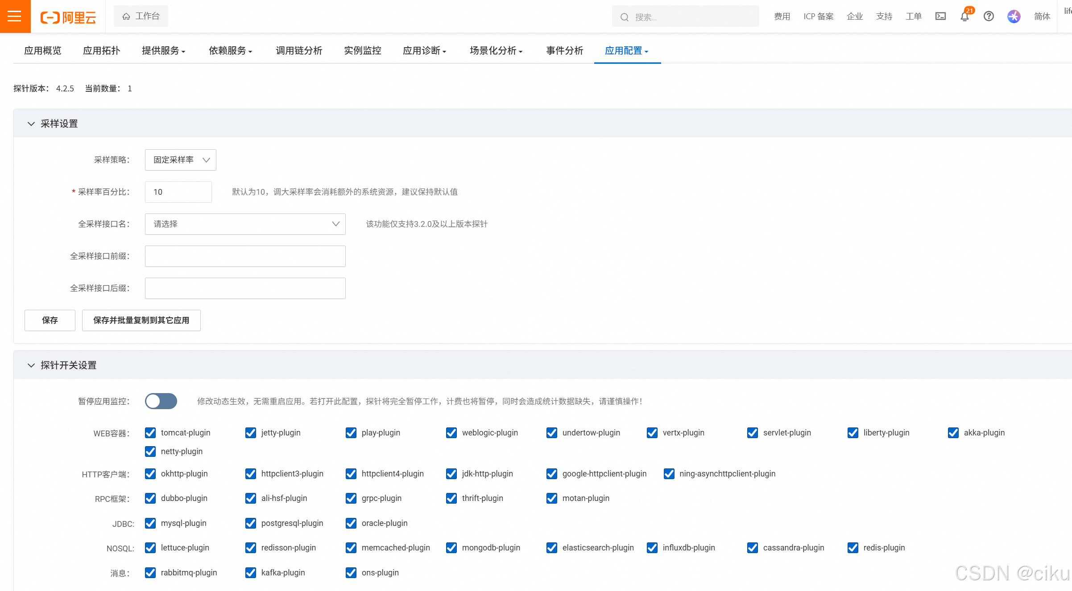Open the ICP 备案 link
Screen dimensions: 1072x591
819,16
